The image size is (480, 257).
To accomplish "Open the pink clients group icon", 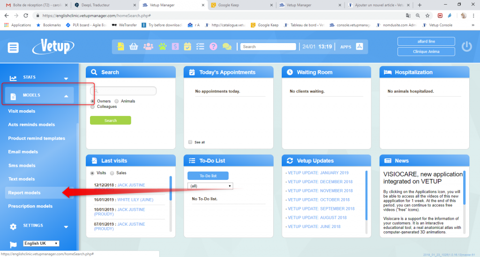I will click(x=148, y=46).
